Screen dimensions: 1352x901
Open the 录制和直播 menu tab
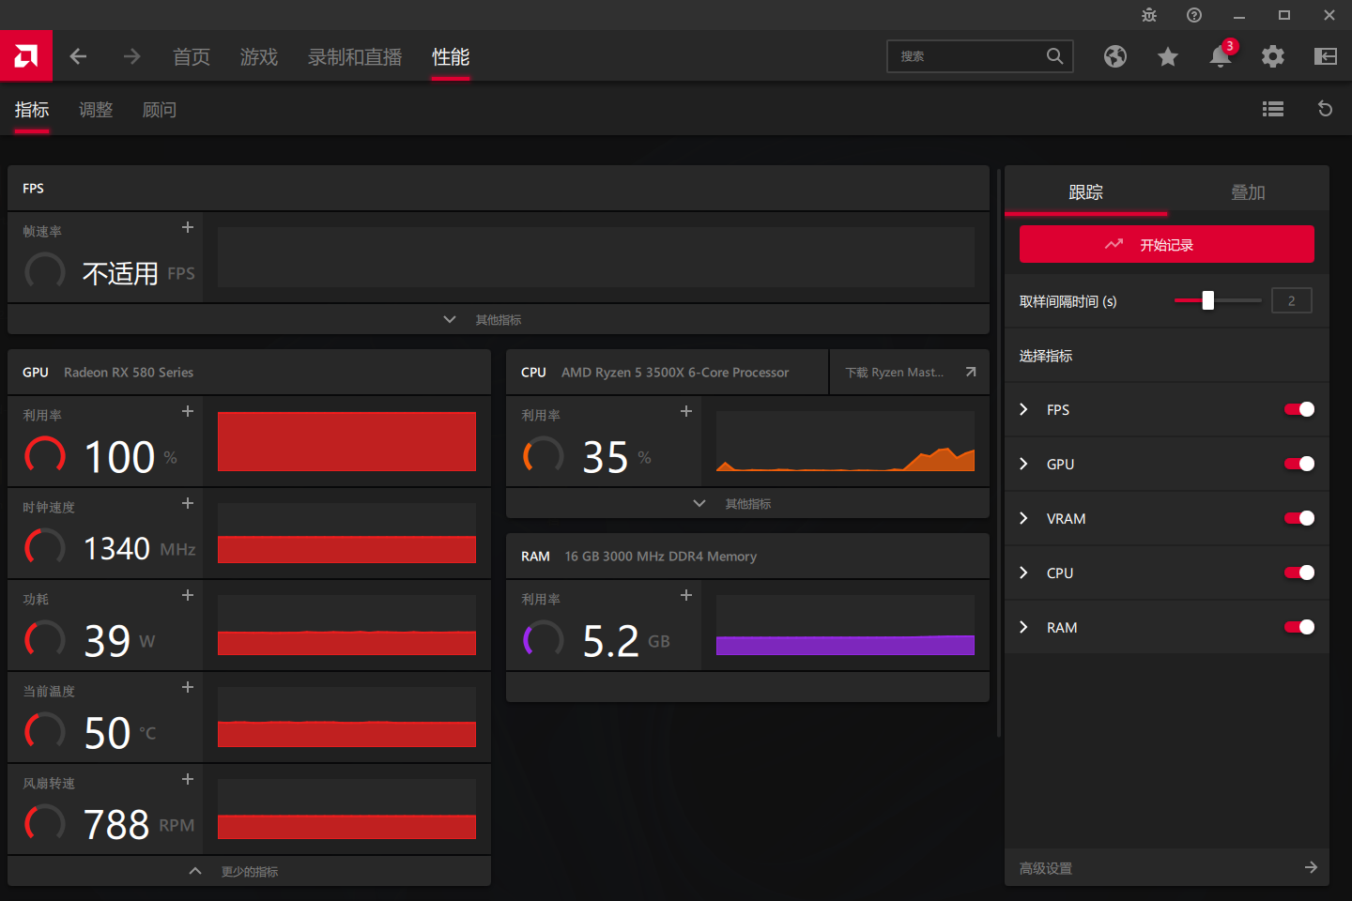[x=355, y=57]
